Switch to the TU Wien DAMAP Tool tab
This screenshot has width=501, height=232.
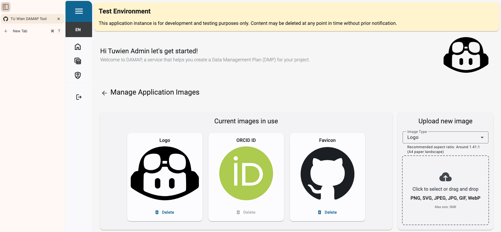tap(32, 19)
